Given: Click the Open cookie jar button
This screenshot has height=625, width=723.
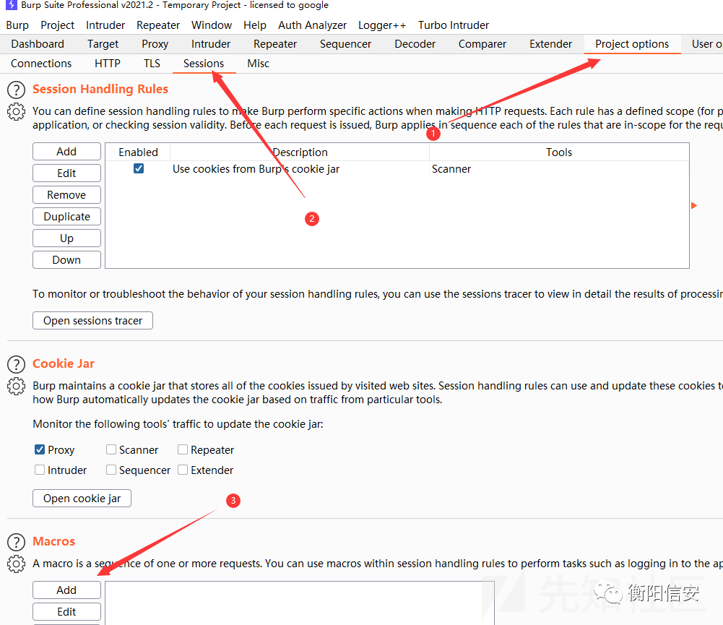Looking at the screenshot, I should coord(82,499).
